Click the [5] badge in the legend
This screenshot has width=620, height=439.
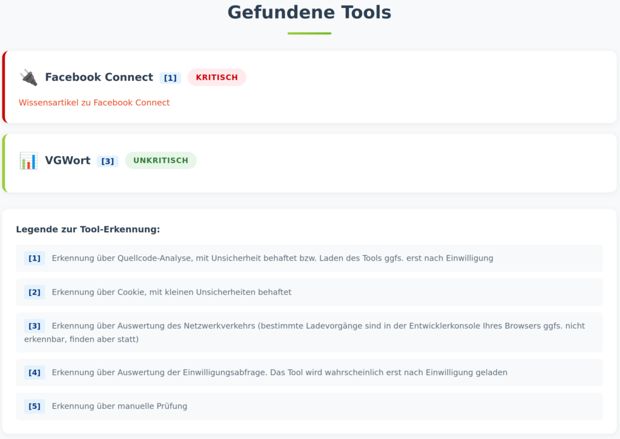(35, 406)
